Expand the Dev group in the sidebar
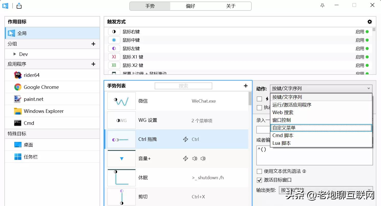Screen dimensions: 381x206 [x=15, y=54]
